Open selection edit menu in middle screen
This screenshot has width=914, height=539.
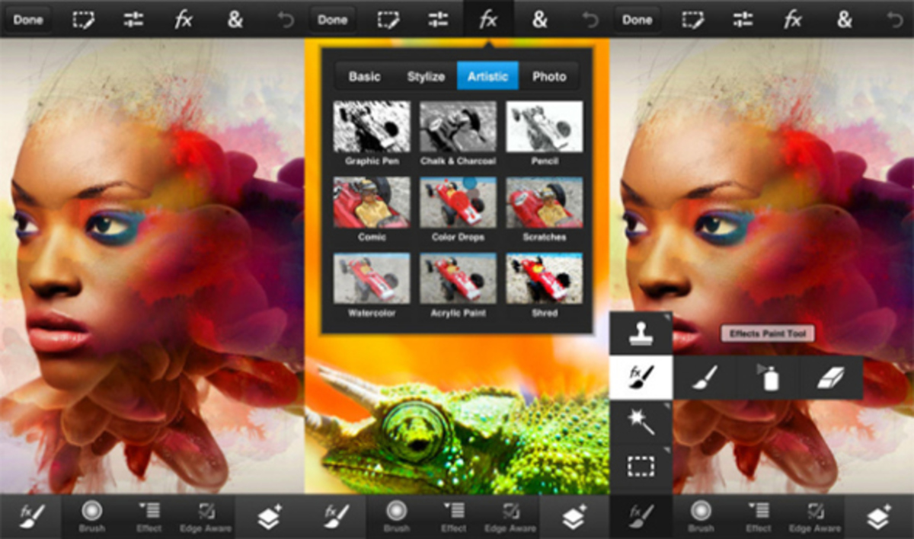pos(388,20)
